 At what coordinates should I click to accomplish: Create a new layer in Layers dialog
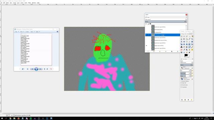pos(148,51)
